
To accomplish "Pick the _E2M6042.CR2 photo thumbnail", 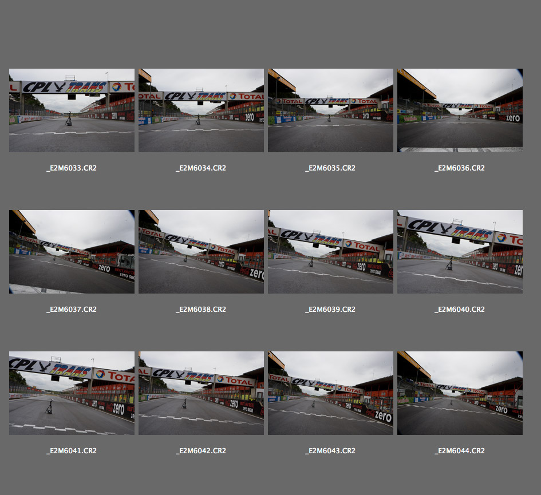I will tap(201, 393).
